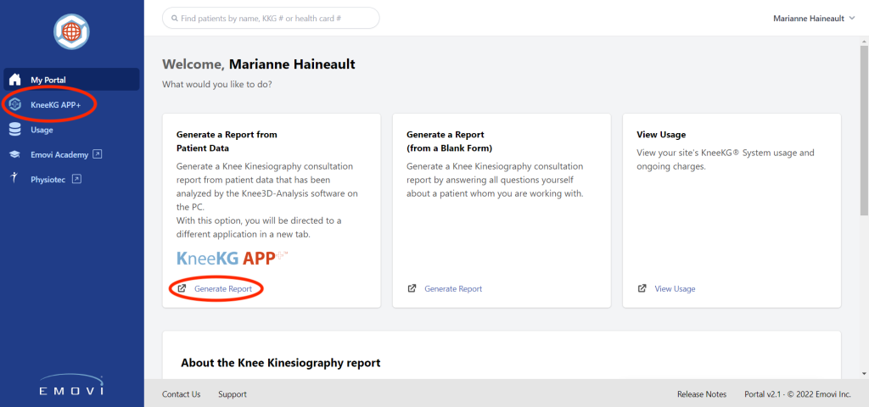Image resolution: width=869 pixels, height=407 pixels.
Task: Click the Physiotec figure icon
Action: point(15,178)
